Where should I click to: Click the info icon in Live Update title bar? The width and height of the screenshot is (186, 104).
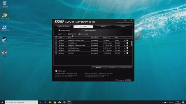125,21
